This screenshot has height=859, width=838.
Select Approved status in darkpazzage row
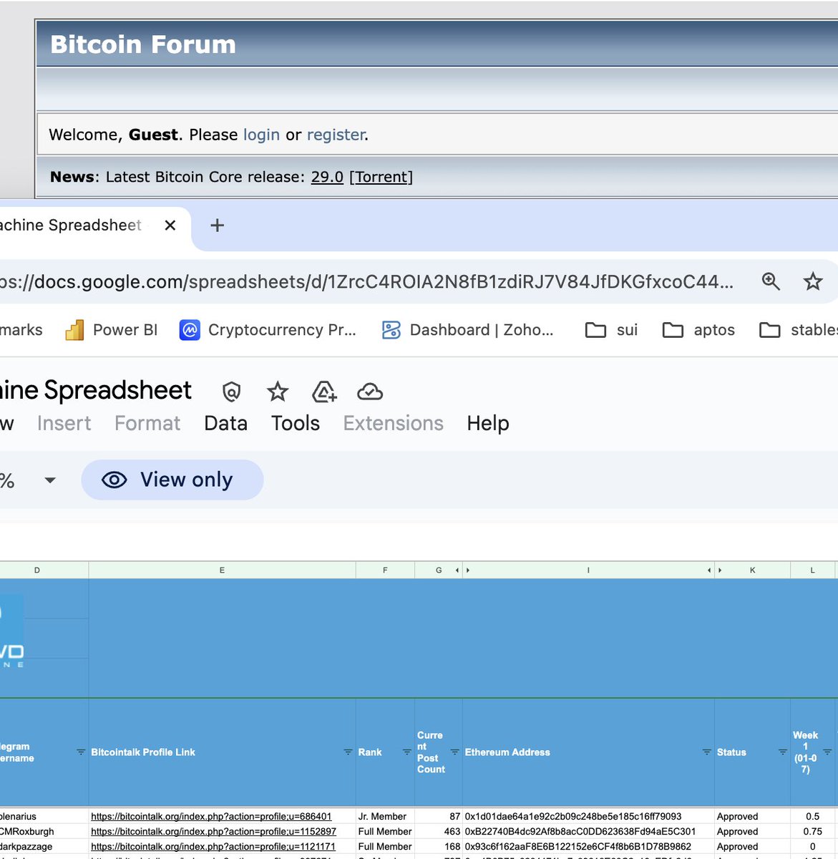(752, 847)
